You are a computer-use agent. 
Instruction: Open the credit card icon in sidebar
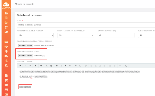6,90
